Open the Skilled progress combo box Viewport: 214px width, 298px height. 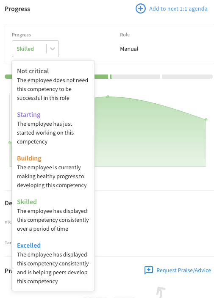[x=35, y=49]
